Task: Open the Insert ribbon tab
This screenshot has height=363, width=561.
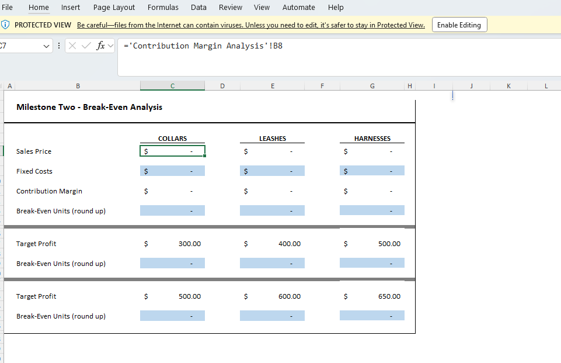Action: (x=71, y=7)
